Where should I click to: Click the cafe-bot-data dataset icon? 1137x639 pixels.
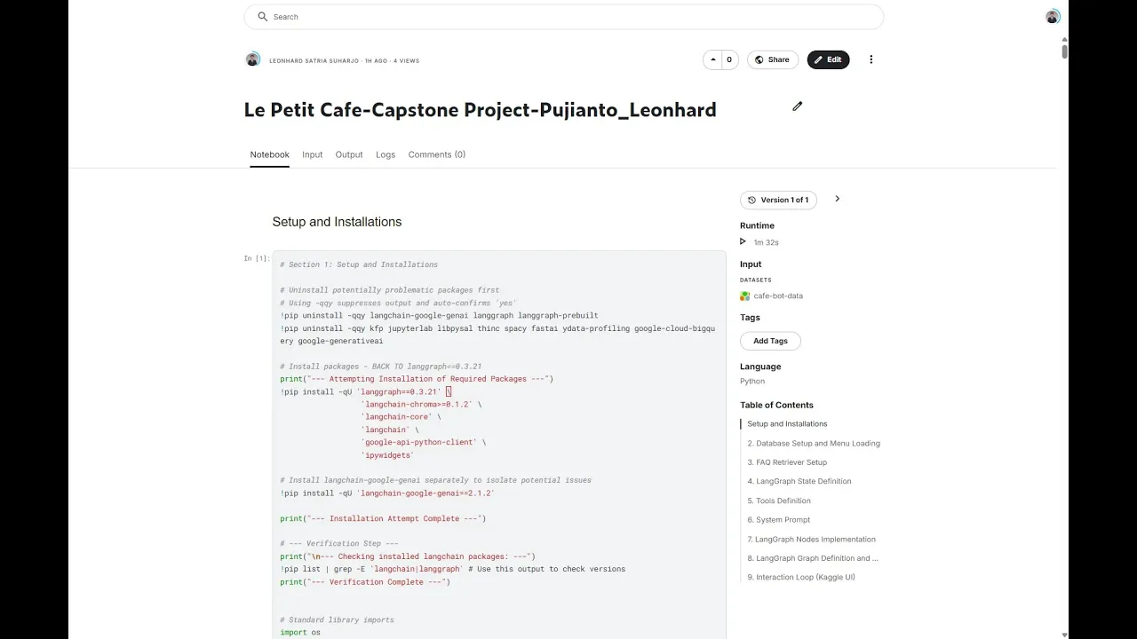coord(745,296)
